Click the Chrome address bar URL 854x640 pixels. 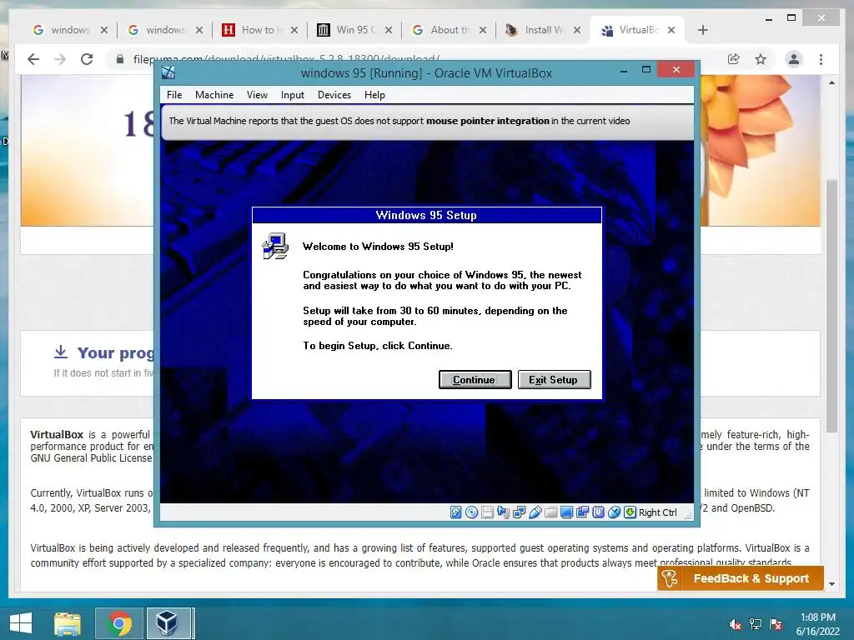287,59
